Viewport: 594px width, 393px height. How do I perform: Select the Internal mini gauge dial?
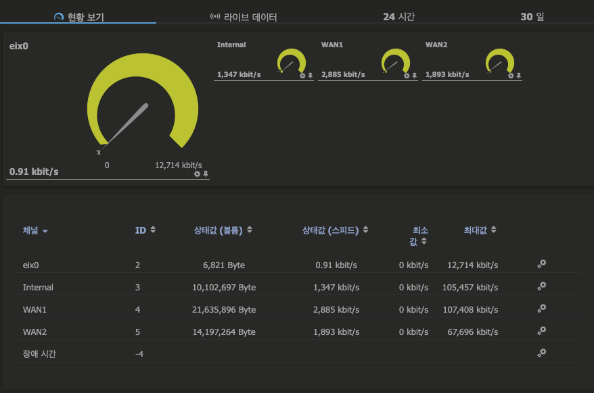(292, 61)
